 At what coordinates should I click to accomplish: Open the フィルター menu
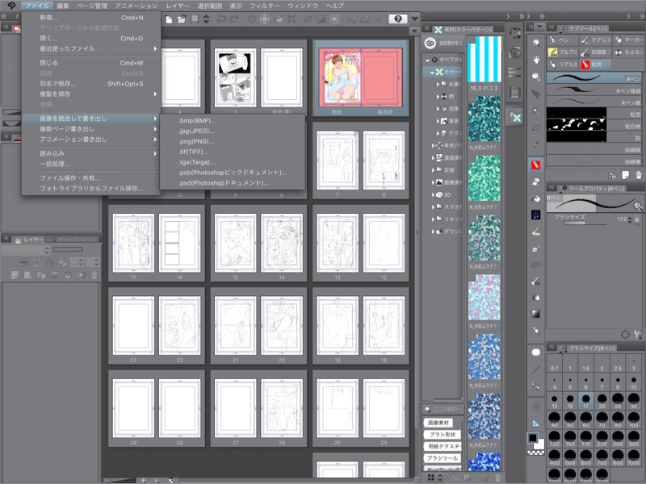[x=264, y=6]
